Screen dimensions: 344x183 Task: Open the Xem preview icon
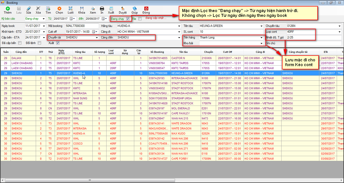(93, 9)
